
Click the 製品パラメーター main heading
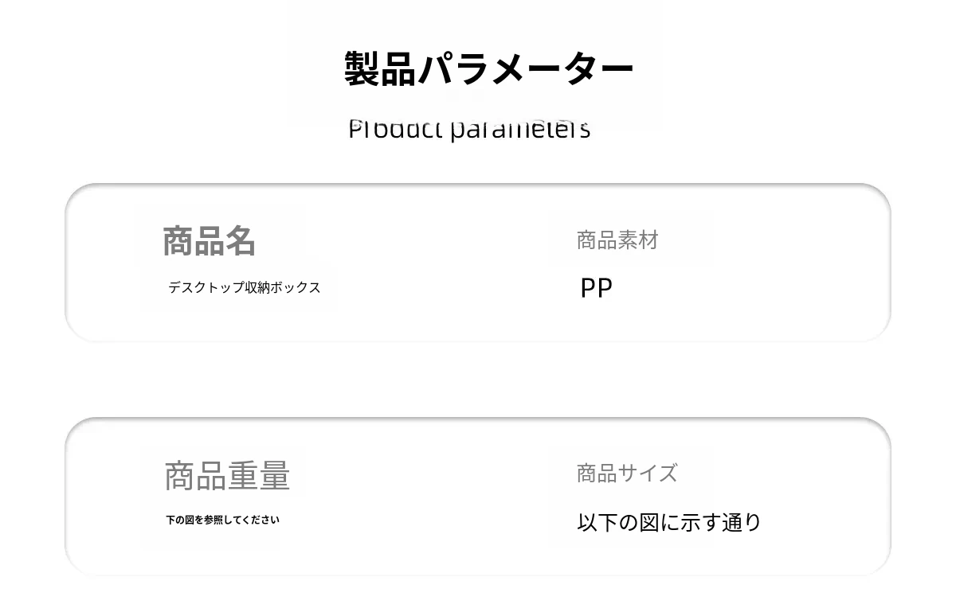(x=488, y=68)
